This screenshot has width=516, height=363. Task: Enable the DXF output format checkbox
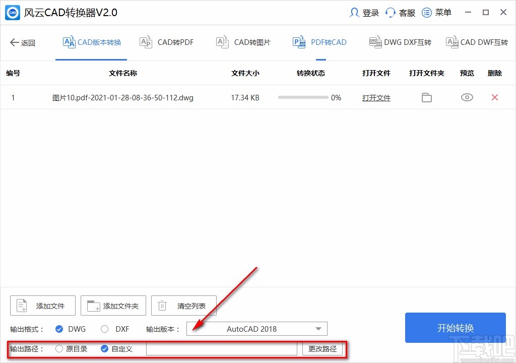click(x=104, y=329)
